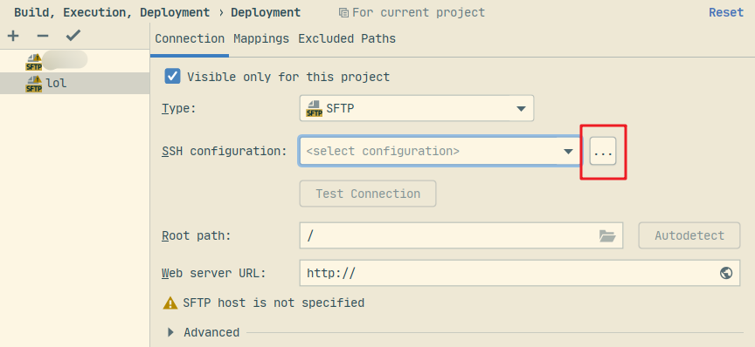Screen dimensions: 755x347
Task: Browse root path with folder icon
Action: pos(607,235)
